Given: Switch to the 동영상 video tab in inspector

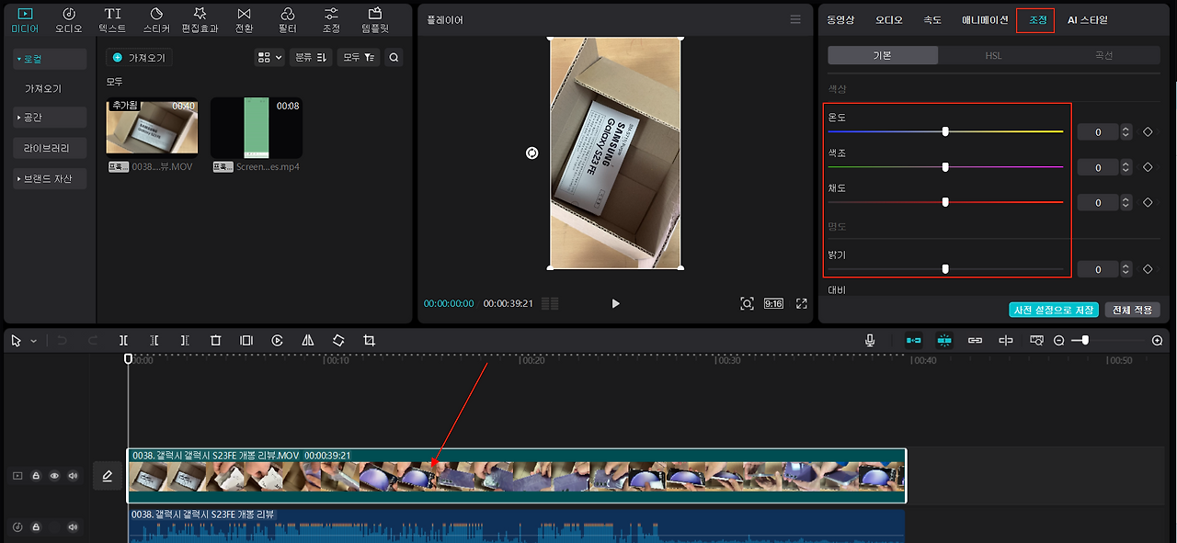Looking at the screenshot, I should (840, 19).
